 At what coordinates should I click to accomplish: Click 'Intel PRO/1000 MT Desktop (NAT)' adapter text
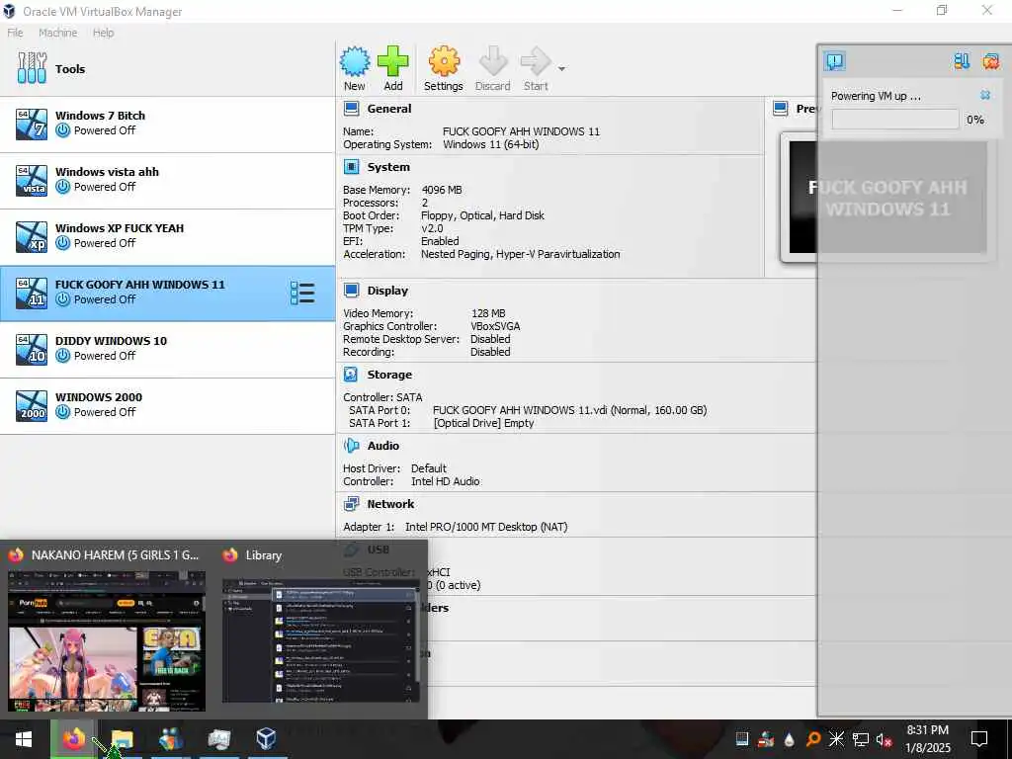(486, 527)
